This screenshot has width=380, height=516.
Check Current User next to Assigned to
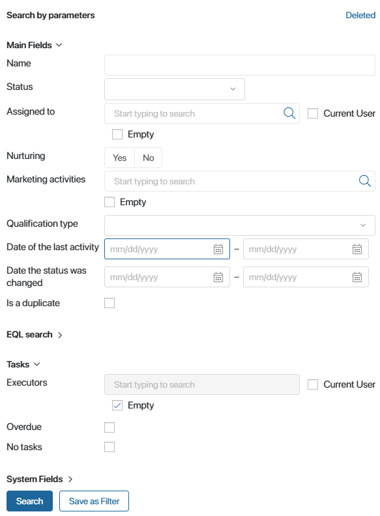pos(313,113)
